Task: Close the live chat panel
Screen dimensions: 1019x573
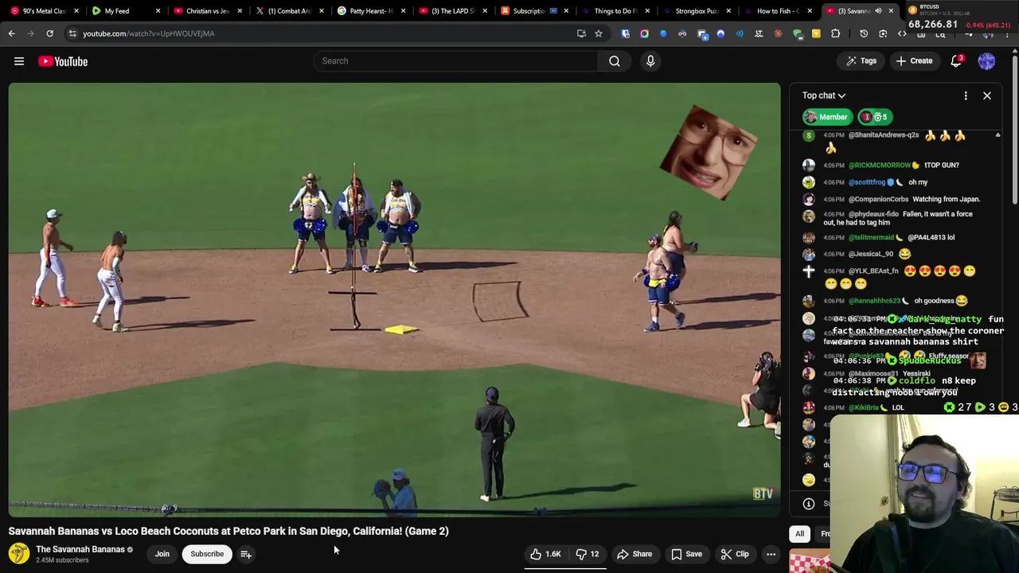Action: tap(987, 95)
